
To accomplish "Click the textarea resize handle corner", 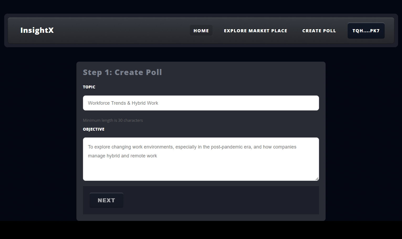I will point(317,179).
